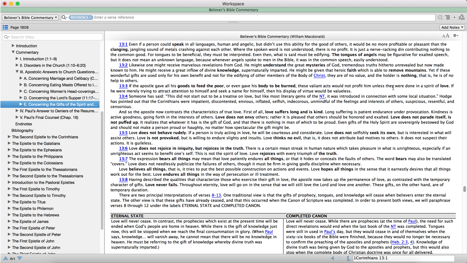Open the Believer's Bible Commentary module dropdown
Viewport: 467px width, 263px height.
pos(30,17)
